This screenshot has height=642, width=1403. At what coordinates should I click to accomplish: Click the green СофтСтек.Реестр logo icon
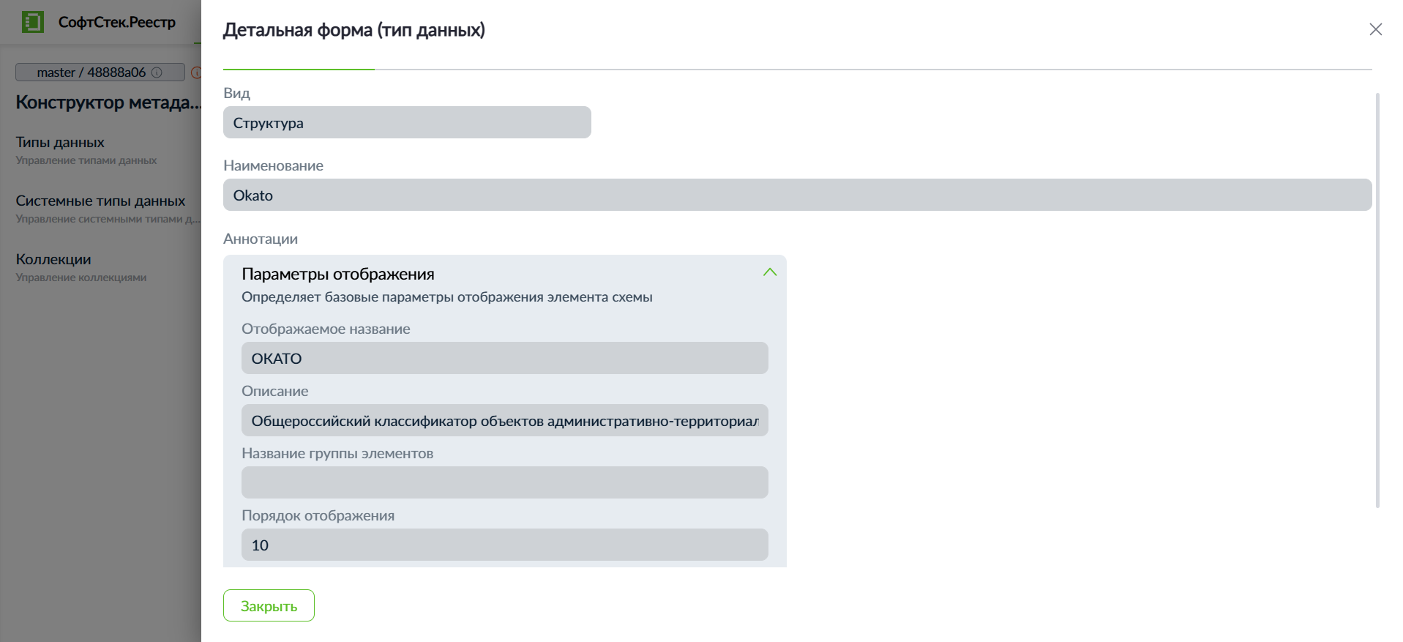[33, 22]
